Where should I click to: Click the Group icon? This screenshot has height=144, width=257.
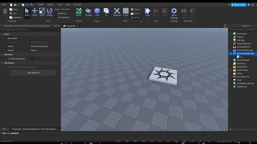pos(132,9)
